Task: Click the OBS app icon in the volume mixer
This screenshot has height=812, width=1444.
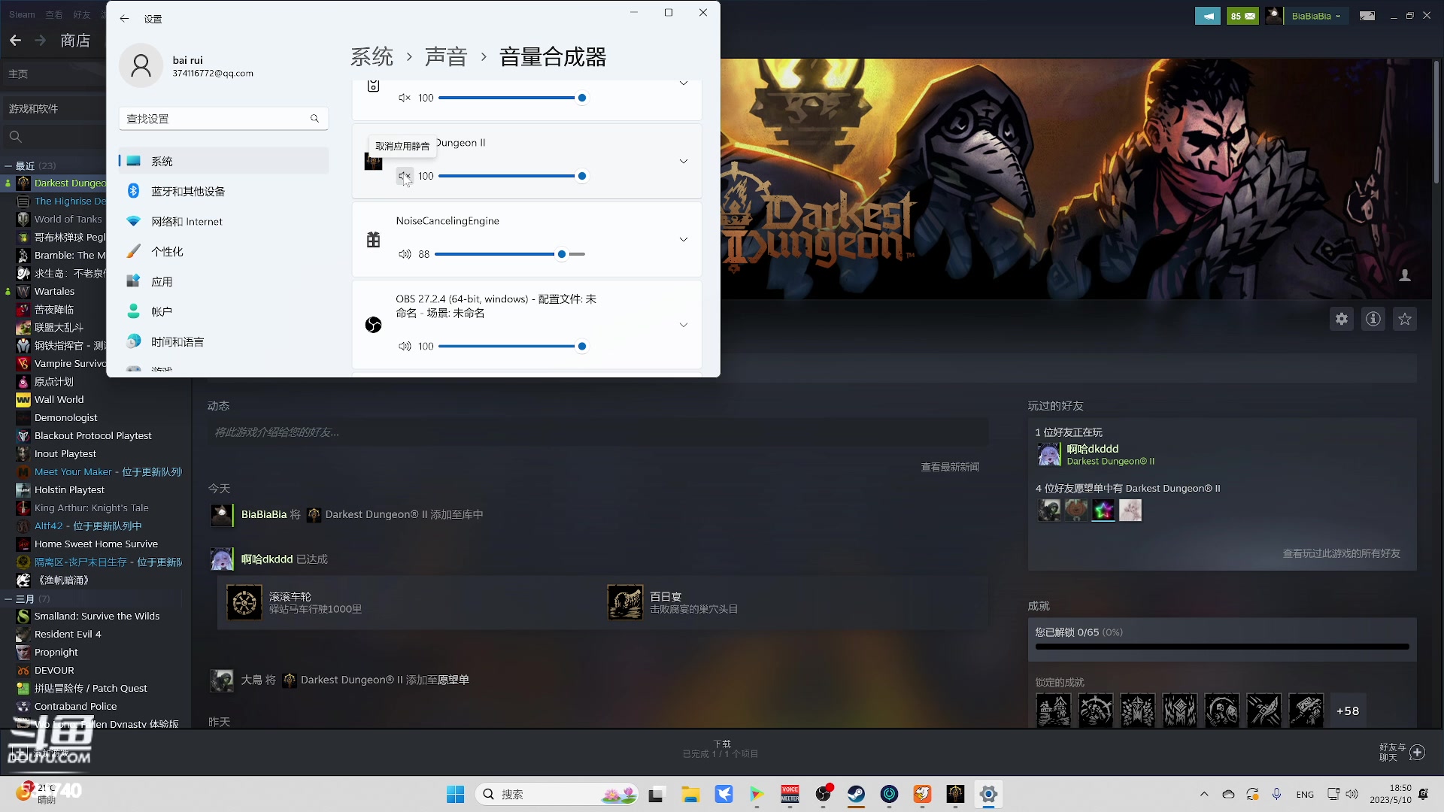Action: click(x=373, y=325)
